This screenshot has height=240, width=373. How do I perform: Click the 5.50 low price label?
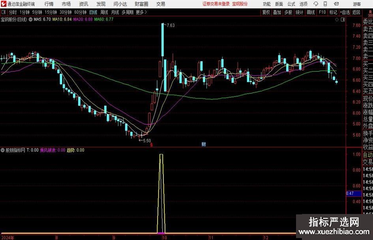point(147,141)
